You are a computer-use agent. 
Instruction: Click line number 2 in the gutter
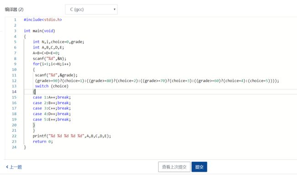click(x=15, y=25)
